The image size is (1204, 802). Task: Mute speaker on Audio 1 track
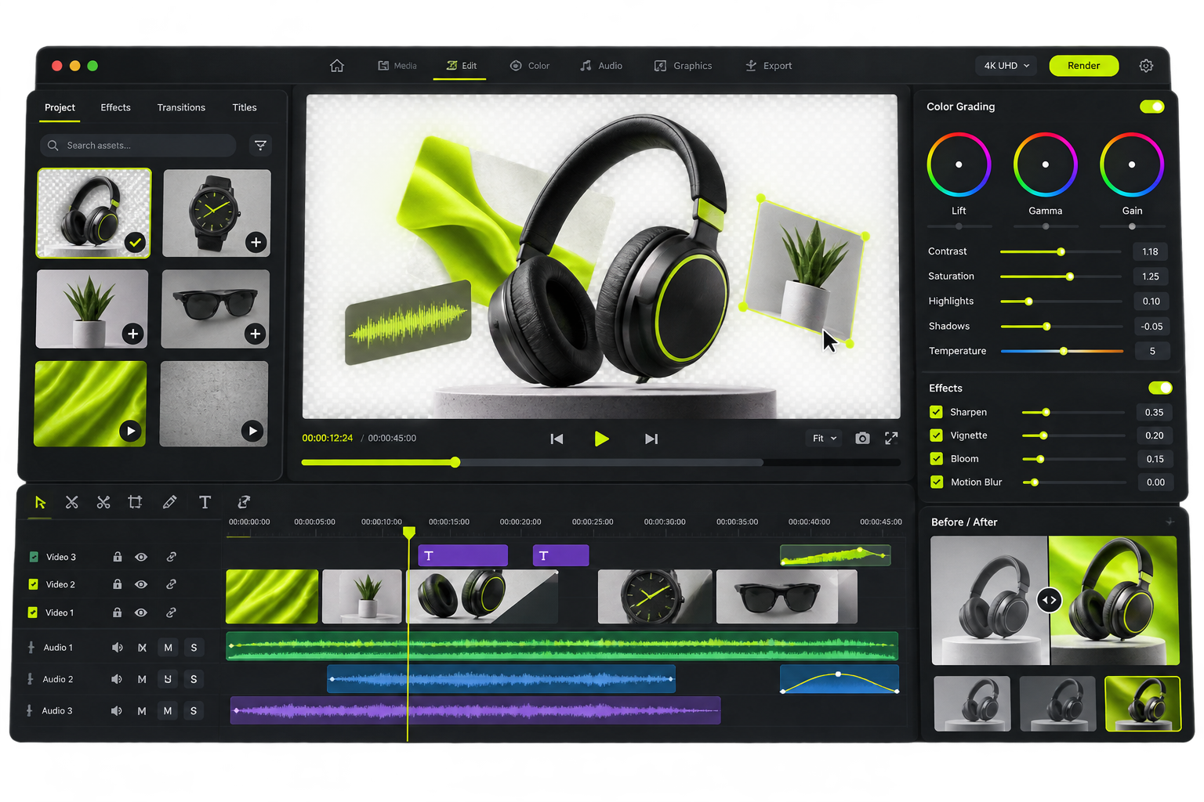117,648
